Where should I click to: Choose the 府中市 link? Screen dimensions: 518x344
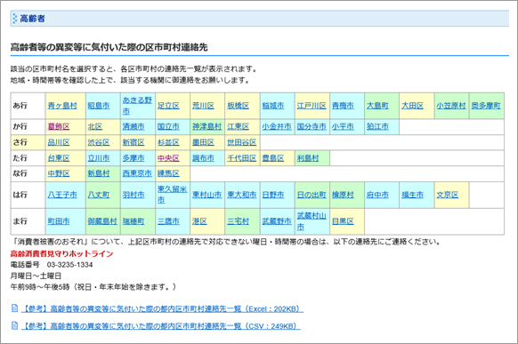(377, 195)
